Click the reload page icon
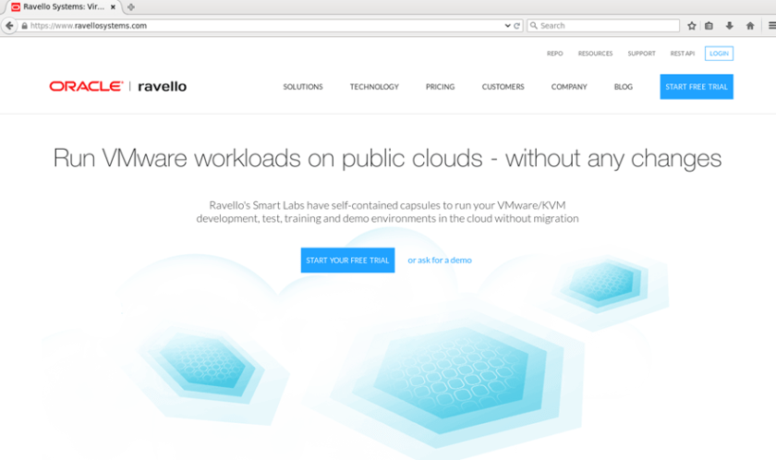 coord(517,26)
